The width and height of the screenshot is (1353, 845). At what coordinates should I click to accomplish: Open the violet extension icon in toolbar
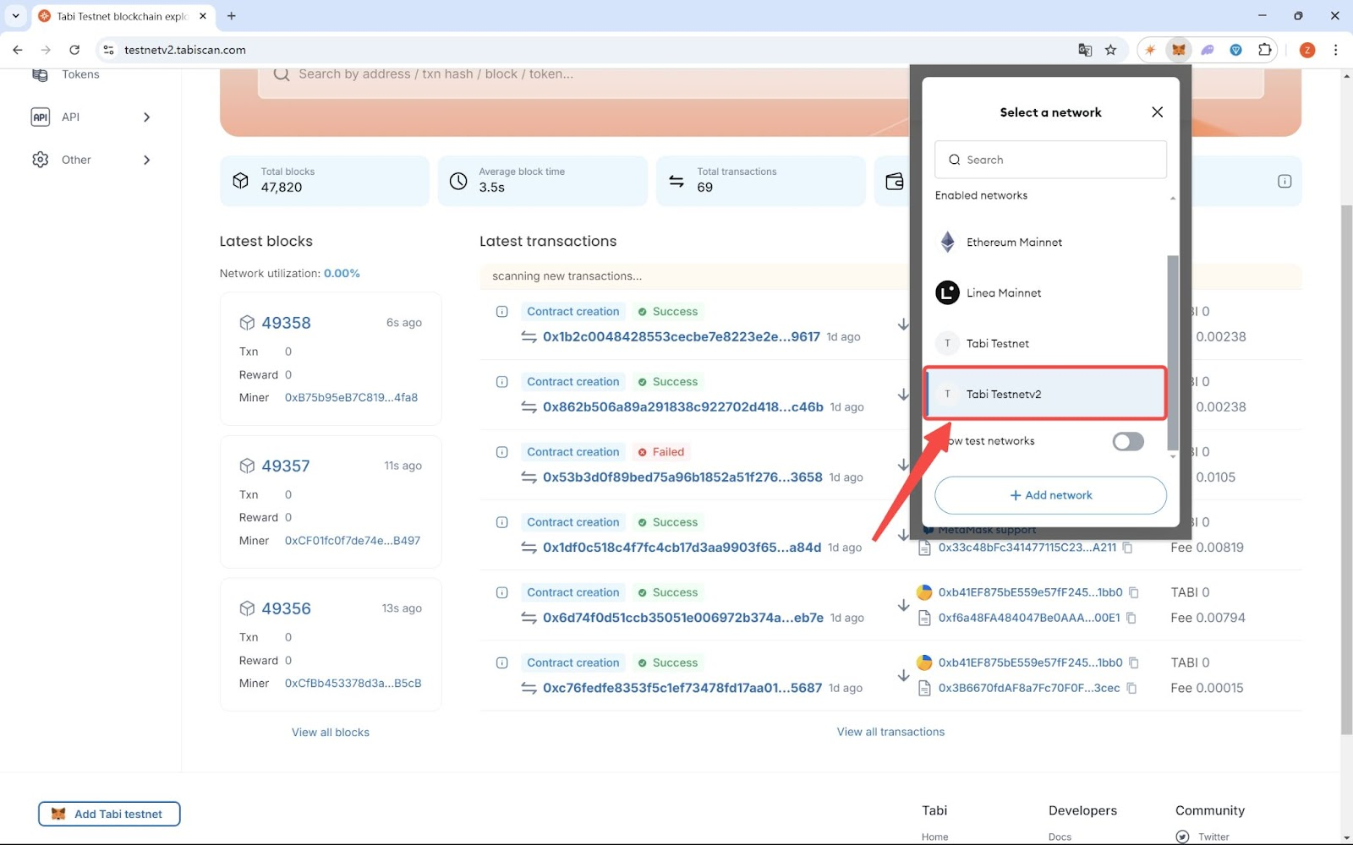tap(1208, 50)
